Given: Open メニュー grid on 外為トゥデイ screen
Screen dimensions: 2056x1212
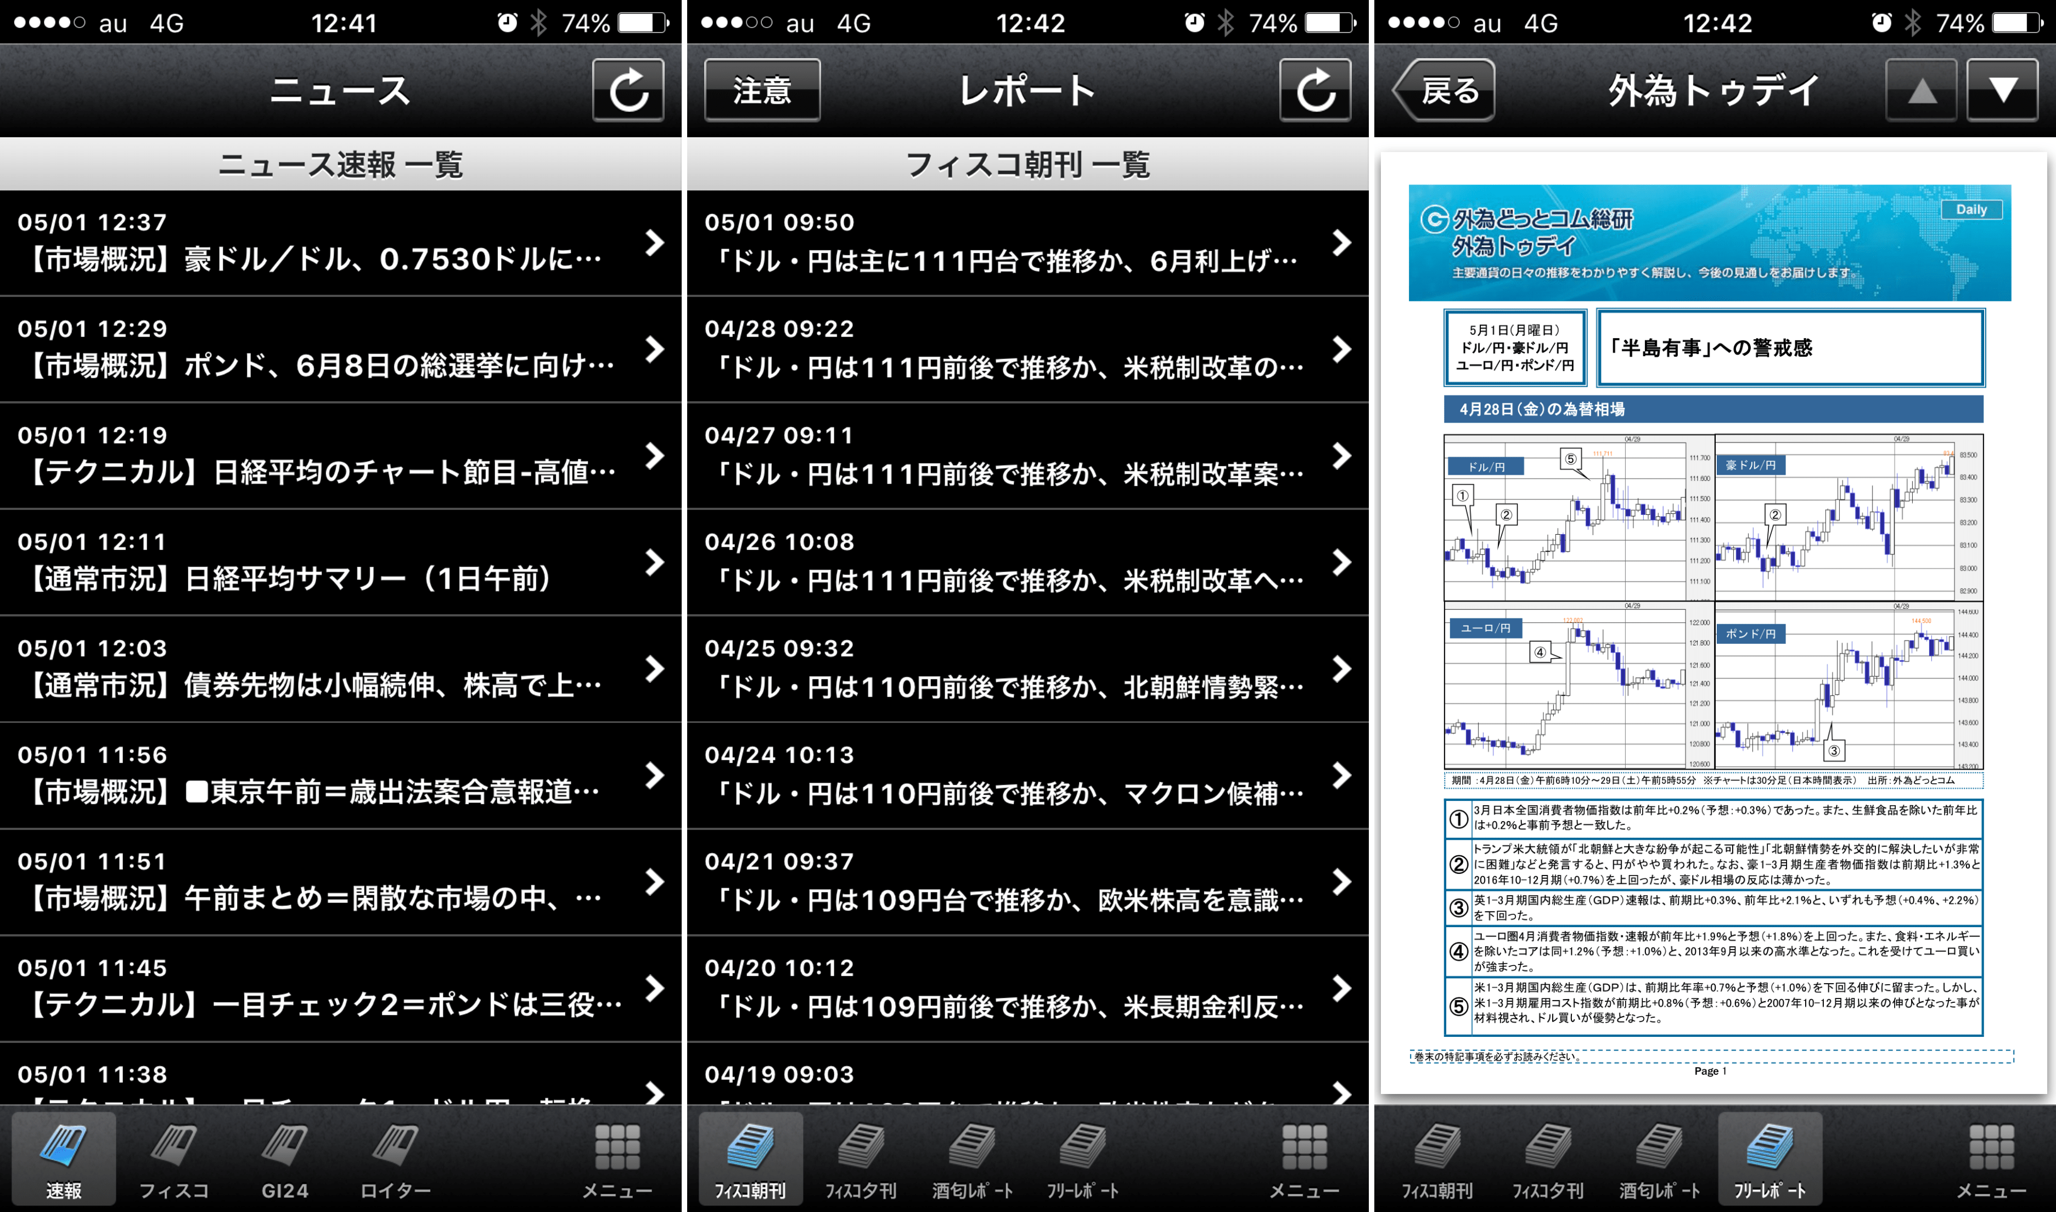Looking at the screenshot, I should tap(1991, 1160).
